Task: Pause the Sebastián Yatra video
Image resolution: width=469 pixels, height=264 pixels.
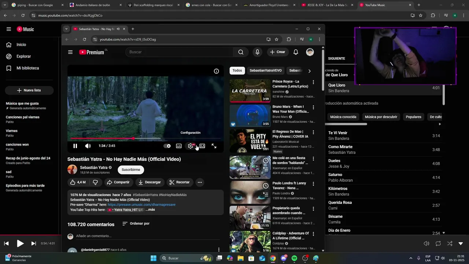Action: (x=75, y=146)
